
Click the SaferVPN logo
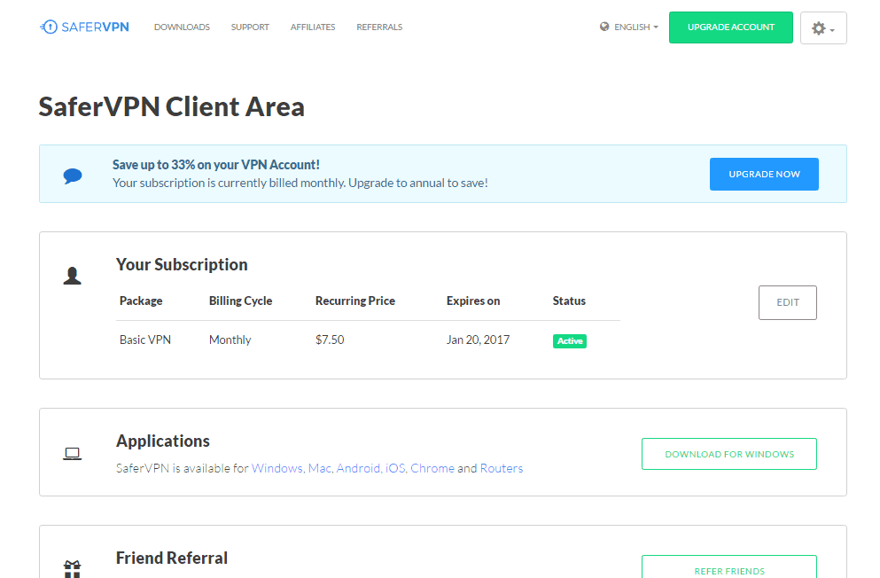coord(84,27)
